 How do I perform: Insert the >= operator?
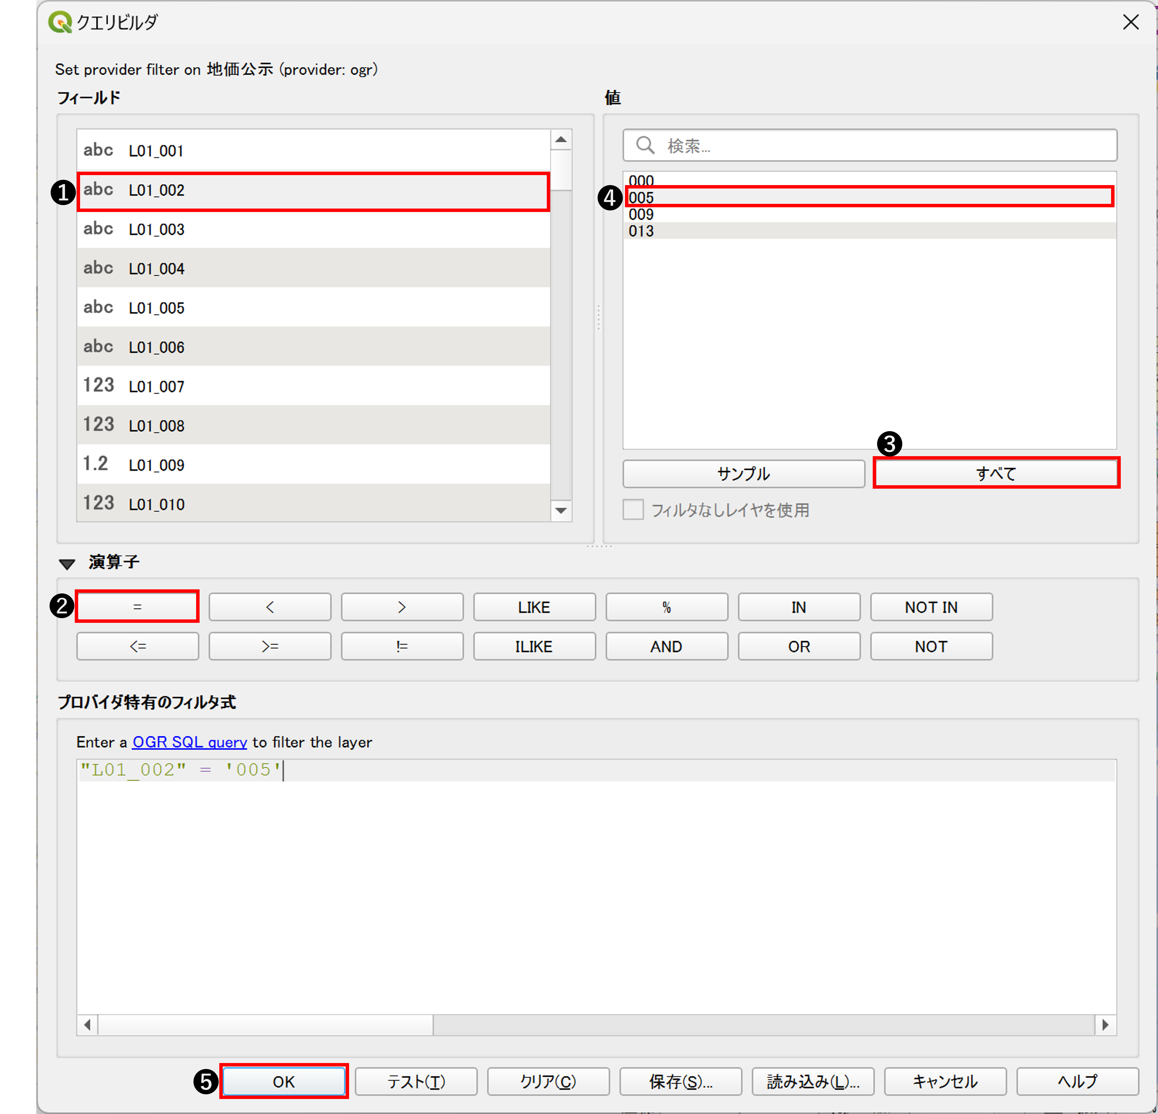tap(270, 646)
